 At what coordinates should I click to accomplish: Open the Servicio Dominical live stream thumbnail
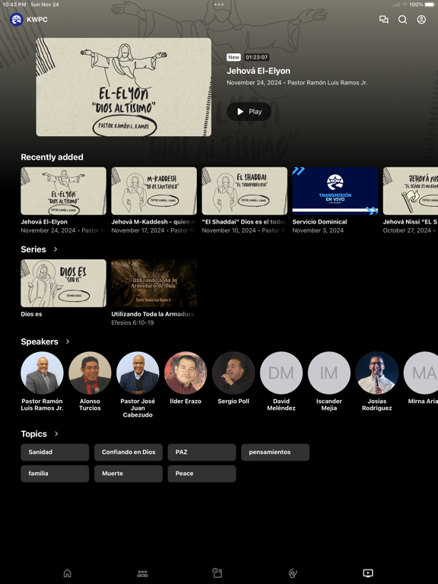[335, 191]
